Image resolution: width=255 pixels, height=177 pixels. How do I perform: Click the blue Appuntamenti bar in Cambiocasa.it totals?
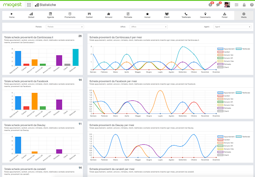[18, 59]
